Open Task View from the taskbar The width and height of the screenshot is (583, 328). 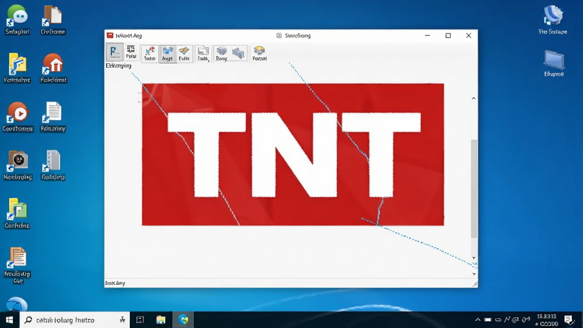tap(140, 320)
